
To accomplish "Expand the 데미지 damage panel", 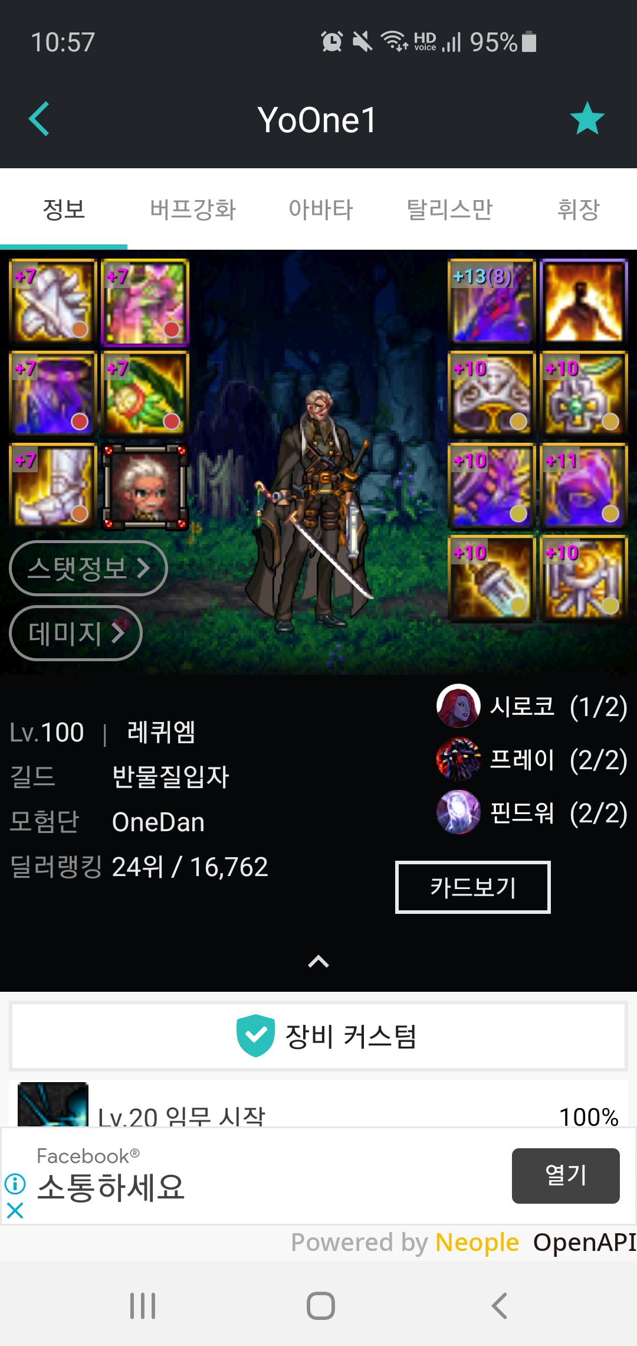I will [x=75, y=633].
